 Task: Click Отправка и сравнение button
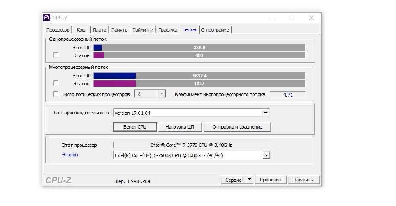click(237, 127)
